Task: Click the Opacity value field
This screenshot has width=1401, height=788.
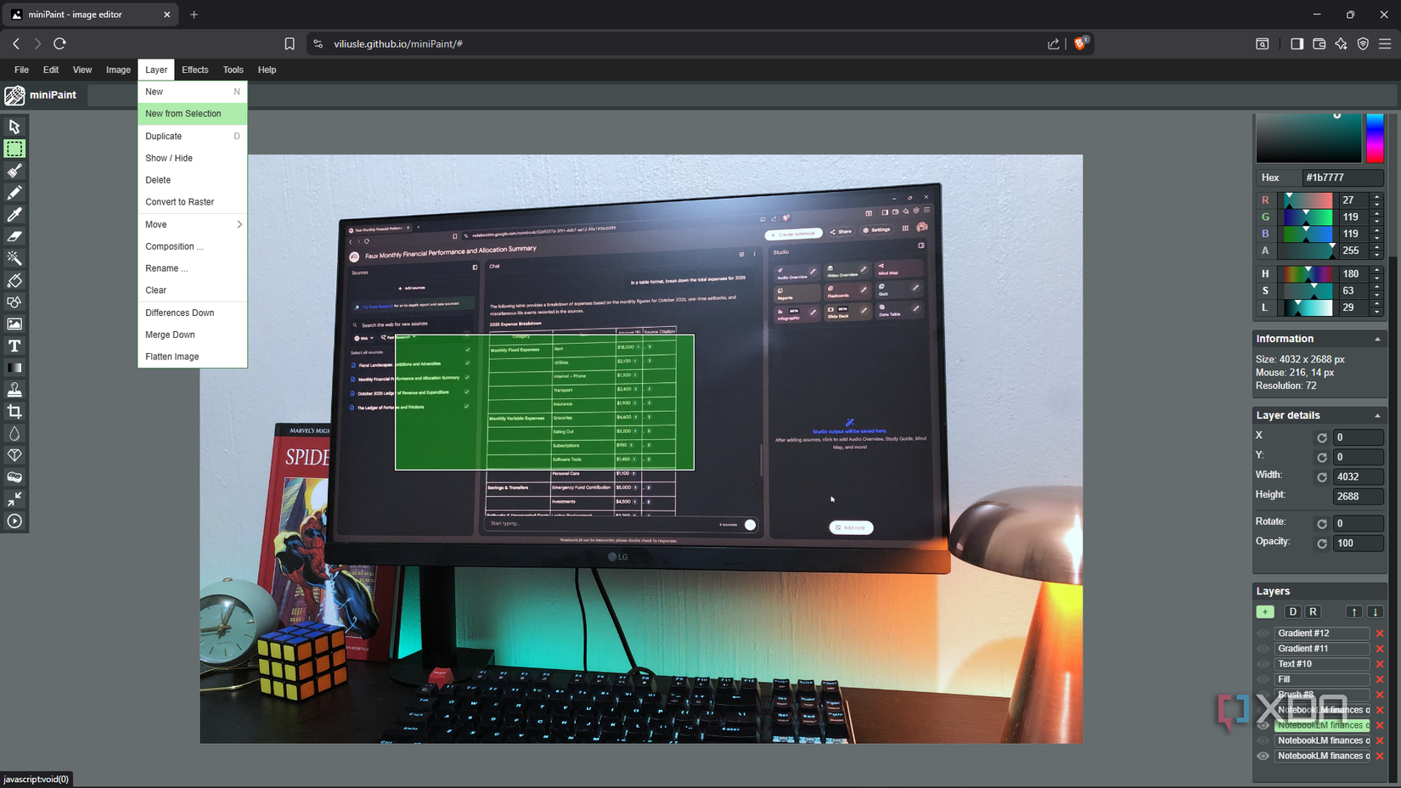Action: click(x=1358, y=543)
